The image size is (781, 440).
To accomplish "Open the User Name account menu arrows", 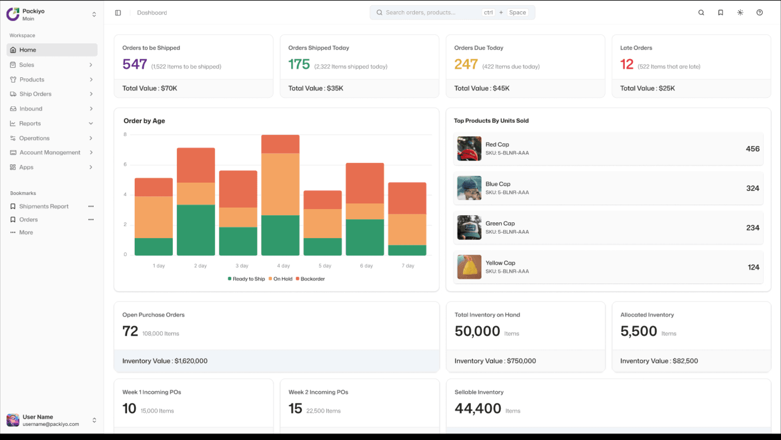I will [94, 420].
